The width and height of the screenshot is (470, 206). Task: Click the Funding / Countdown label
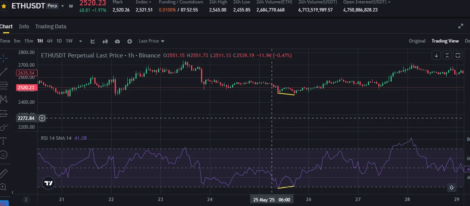(x=181, y=2)
